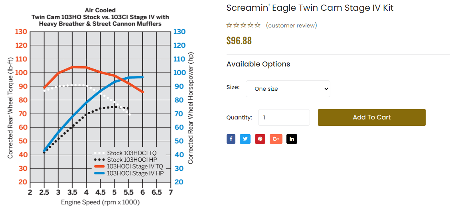
Task: Share product on Facebook
Action: pyautogui.click(x=231, y=139)
